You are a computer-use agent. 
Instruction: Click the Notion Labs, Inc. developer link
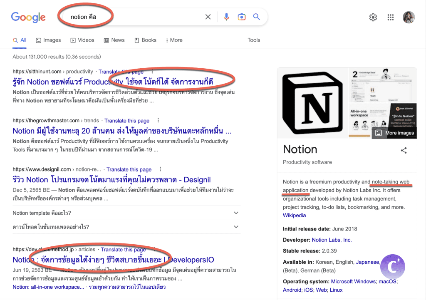coord(332,240)
